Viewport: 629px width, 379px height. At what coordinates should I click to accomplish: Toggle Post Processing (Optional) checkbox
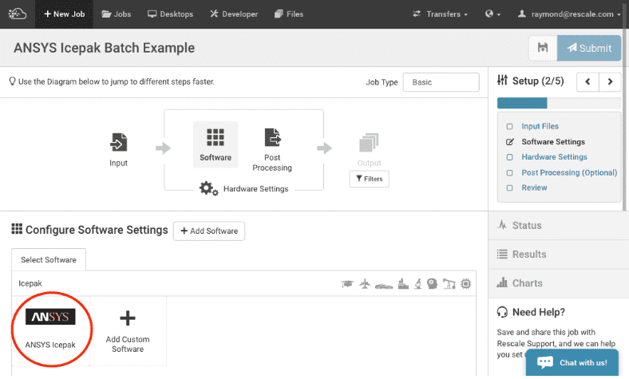(509, 173)
